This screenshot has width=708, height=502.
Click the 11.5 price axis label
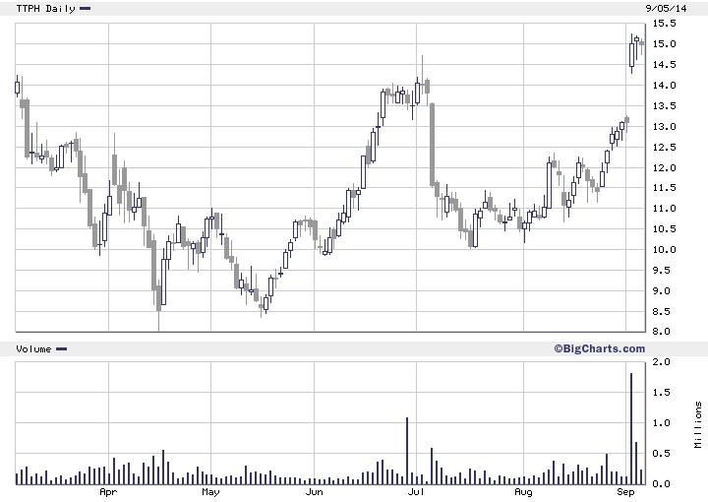point(664,188)
